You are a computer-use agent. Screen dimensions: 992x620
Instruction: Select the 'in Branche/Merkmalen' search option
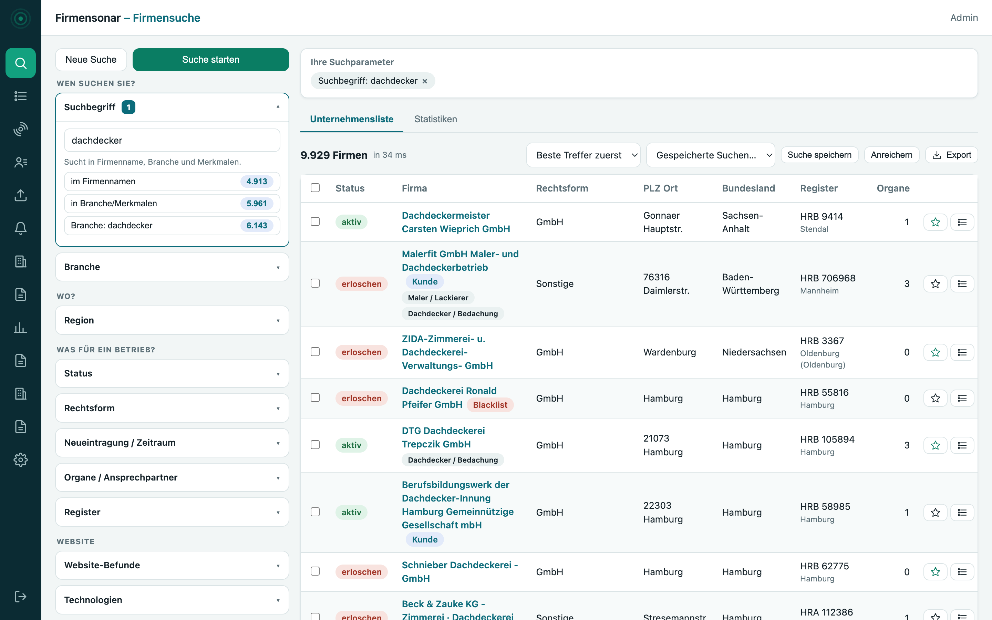pyautogui.click(x=172, y=203)
